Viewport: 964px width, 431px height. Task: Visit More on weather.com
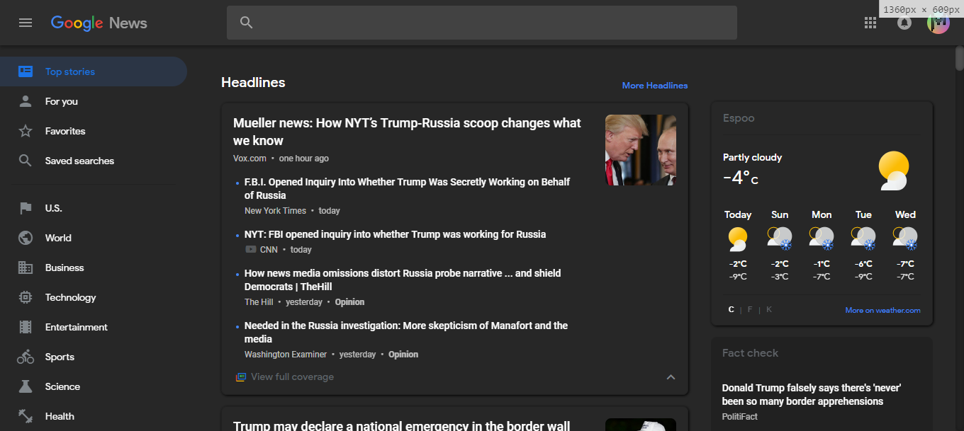tap(882, 309)
